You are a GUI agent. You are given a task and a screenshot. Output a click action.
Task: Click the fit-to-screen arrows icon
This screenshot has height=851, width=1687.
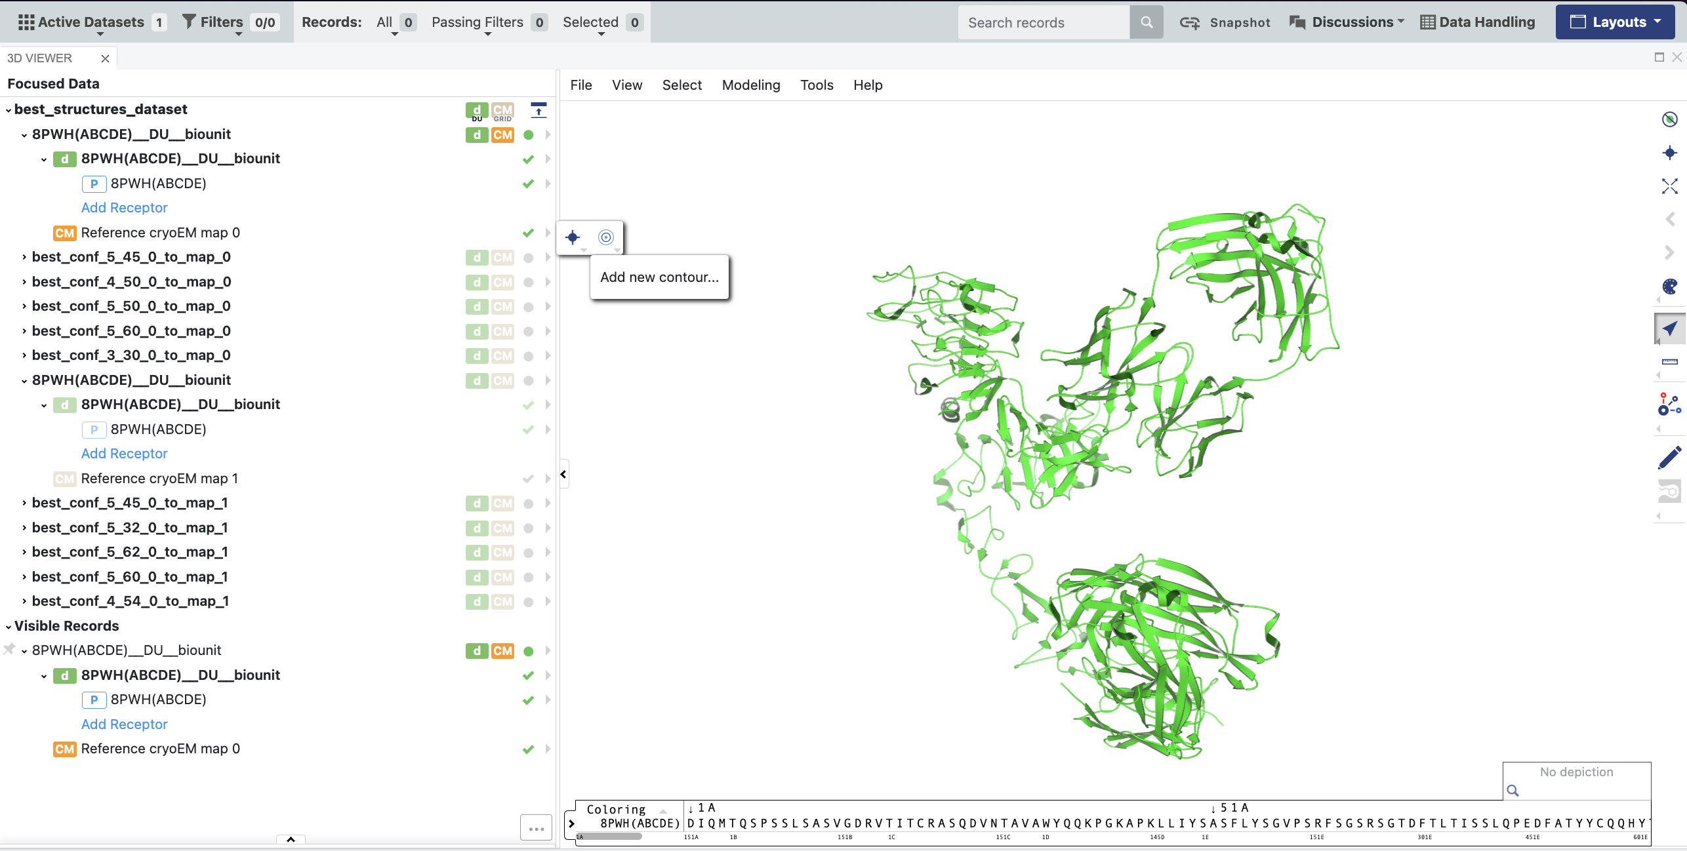tap(1669, 186)
